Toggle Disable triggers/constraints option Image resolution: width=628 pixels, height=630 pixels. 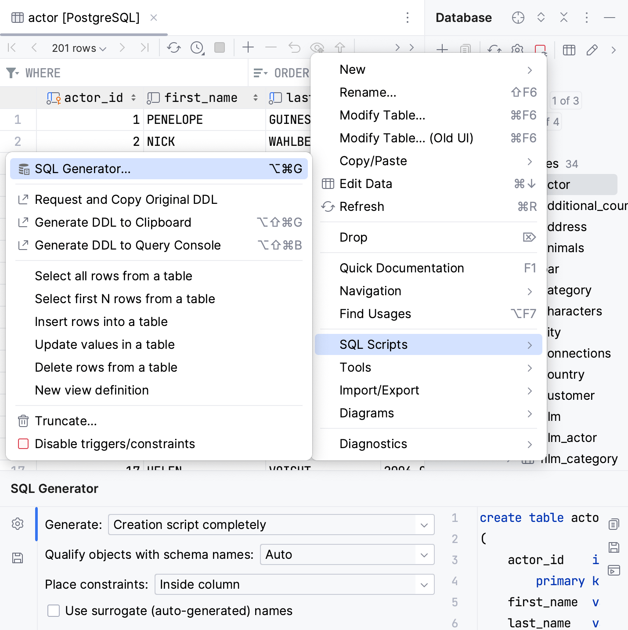(115, 444)
